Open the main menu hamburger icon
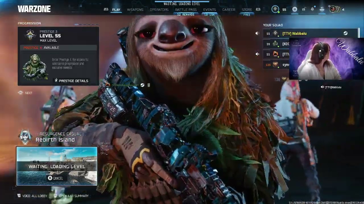This screenshot has width=364, height=204. [x=295, y=9]
